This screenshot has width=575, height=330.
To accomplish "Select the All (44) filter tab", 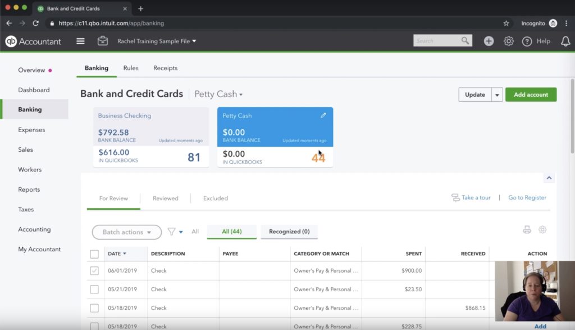I will pyautogui.click(x=232, y=232).
